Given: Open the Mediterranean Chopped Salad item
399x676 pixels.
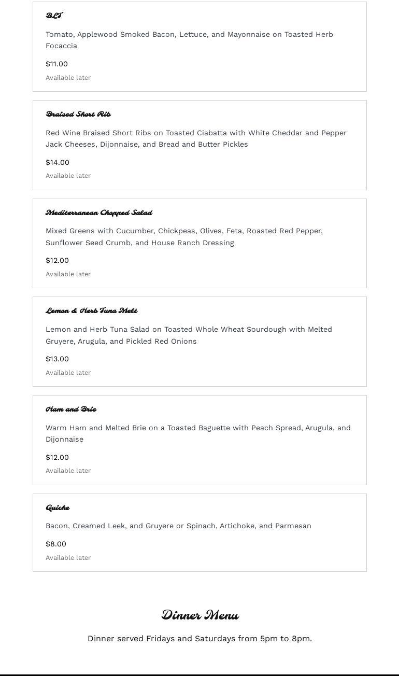Looking at the screenshot, I should point(99,213).
